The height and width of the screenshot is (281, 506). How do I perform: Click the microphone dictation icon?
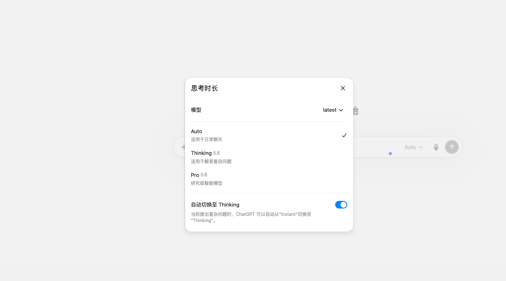click(436, 147)
